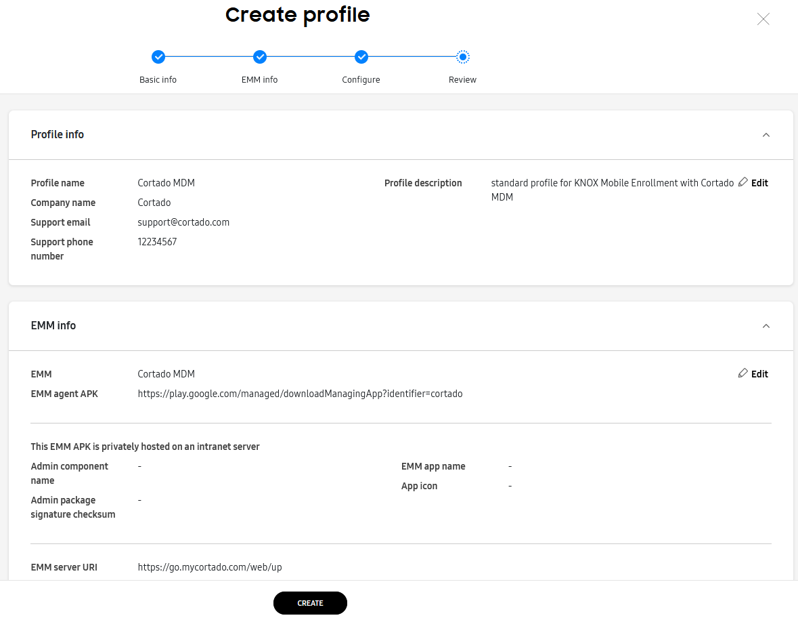The image size is (798, 620).
Task: Click Edit in the EMM info section
Action: [x=759, y=374]
